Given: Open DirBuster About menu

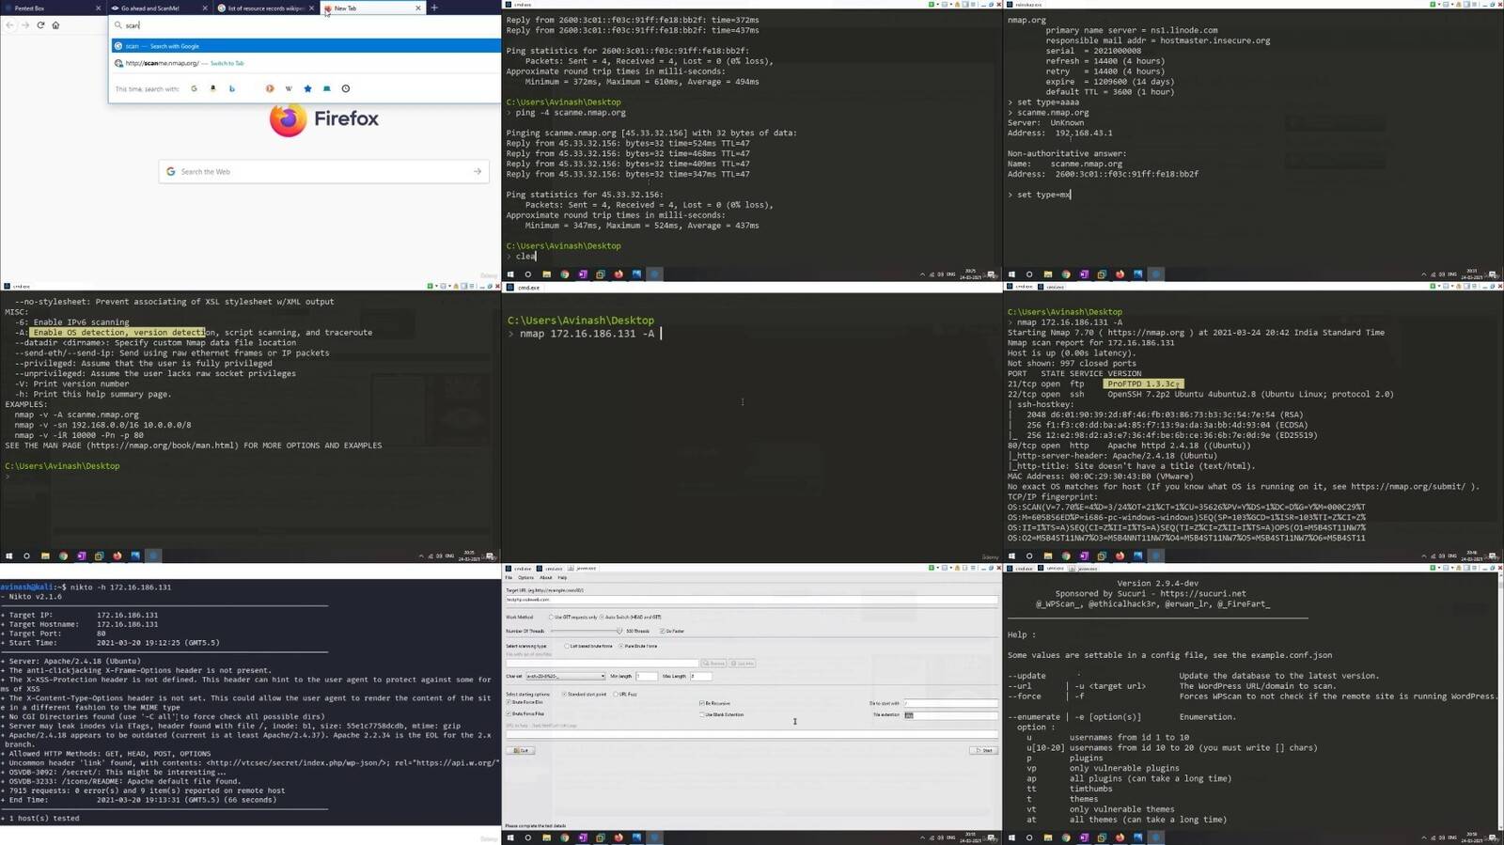Looking at the screenshot, I should (x=545, y=577).
